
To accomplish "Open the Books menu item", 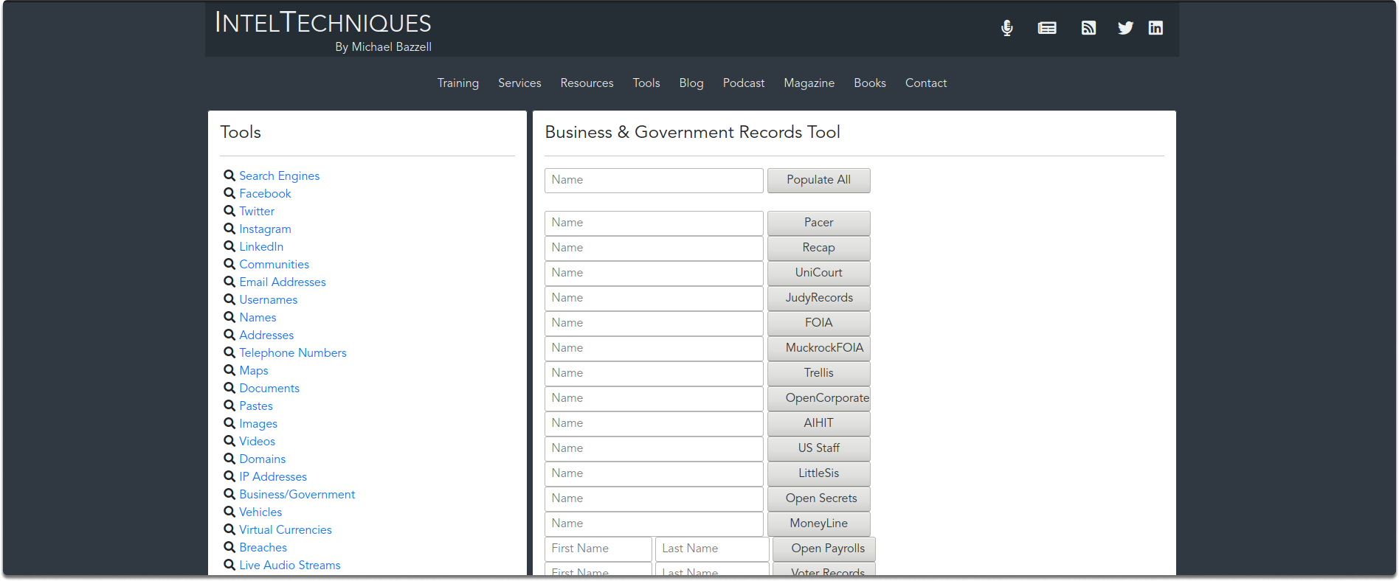I will (x=870, y=83).
